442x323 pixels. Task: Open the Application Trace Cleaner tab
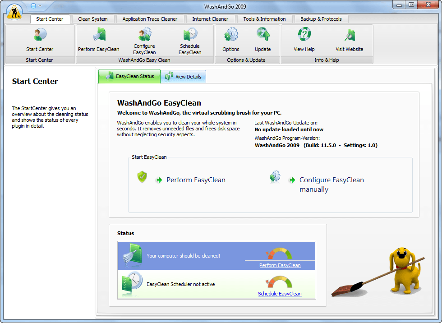point(150,19)
